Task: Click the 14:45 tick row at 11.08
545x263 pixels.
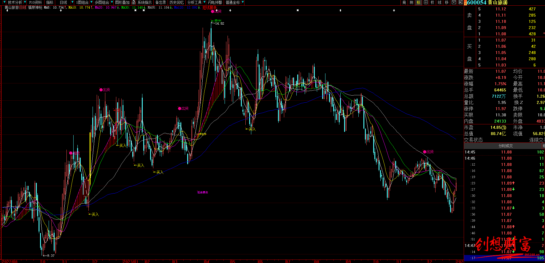Action: pyautogui.click(x=504, y=152)
